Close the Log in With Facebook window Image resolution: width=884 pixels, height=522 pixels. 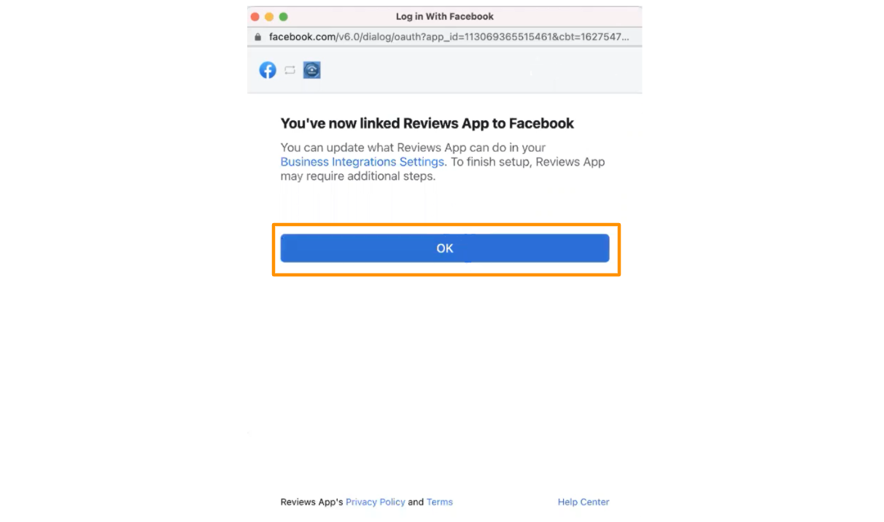pyautogui.click(x=255, y=17)
